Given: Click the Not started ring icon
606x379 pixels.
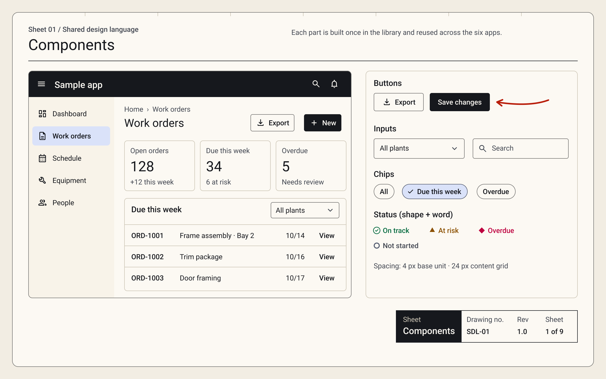Looking at the screenshot, I should pyautogui.click(x=377, y=246).
